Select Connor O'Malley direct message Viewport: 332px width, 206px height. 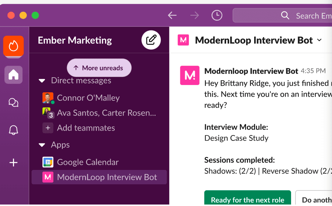coord(88,98)
